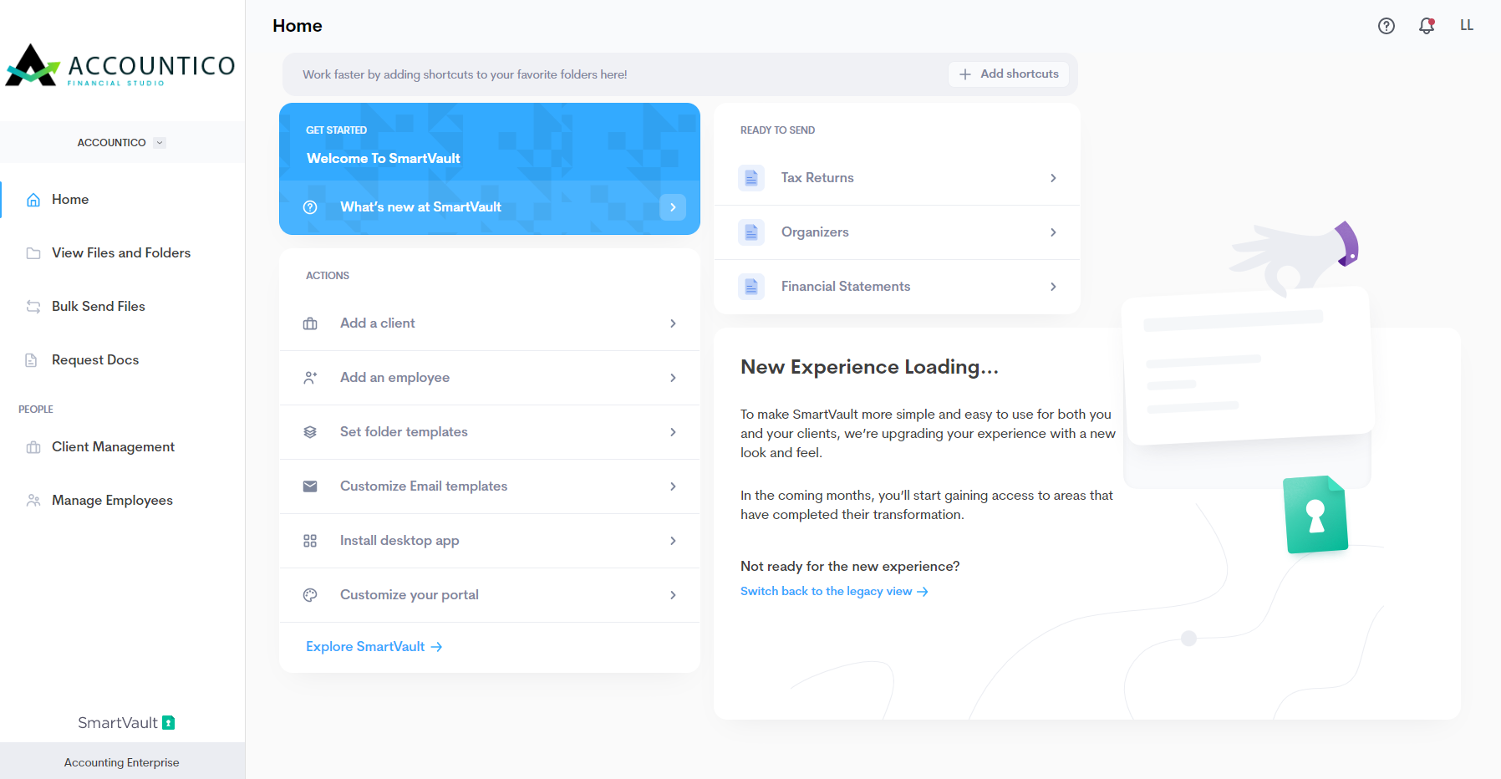Select the Add a client action
The image size is (1501, 779).
[x=490, y=323]
